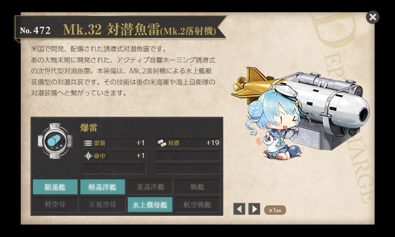
Task: Select the 軽巡洋艦 ship type tile
Action: [x=103, y=187]
